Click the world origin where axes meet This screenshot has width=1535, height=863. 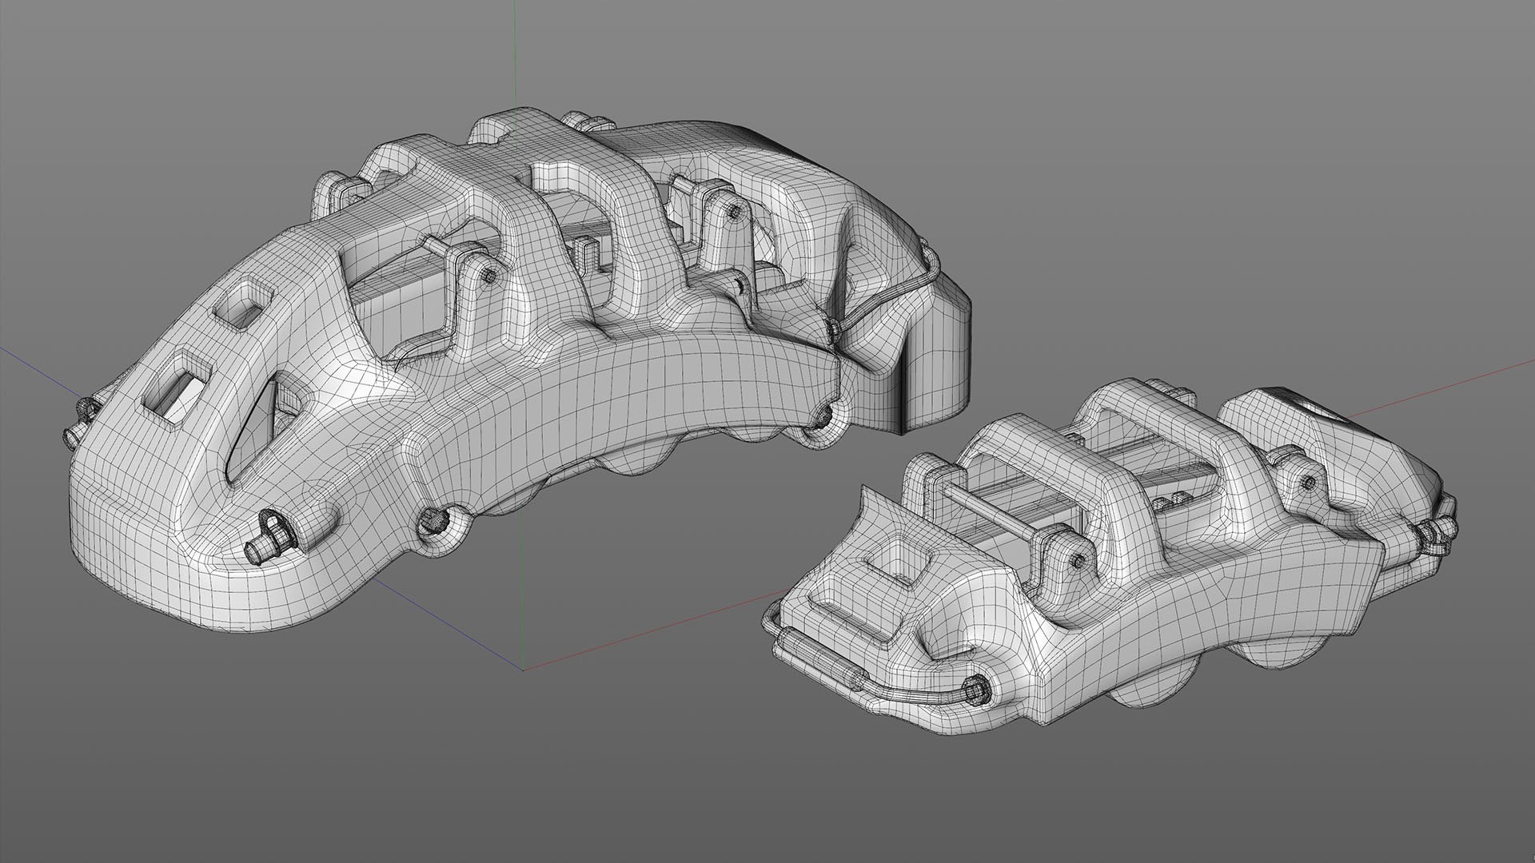(524, 670)
